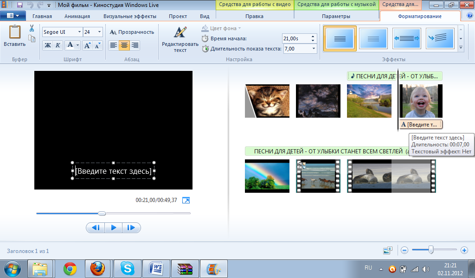
Task: Click the Paste (Вставить) button
Action: pos(14,36)
